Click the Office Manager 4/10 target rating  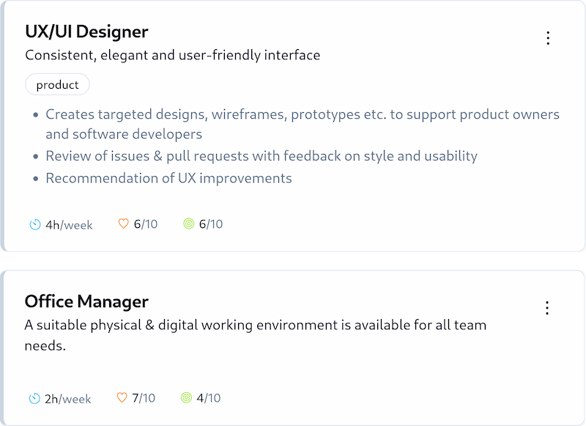[208, 398]
